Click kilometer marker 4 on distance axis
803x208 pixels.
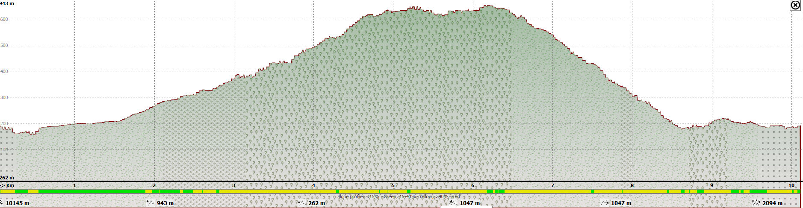313,185
